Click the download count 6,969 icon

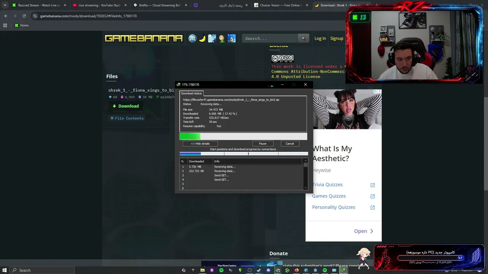[x=122, y=97]
